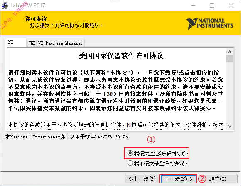Close the LabVIEW 2017 installer window
Image resolution: width=241 pixels, height=186 pixels.
coord(231,5)
